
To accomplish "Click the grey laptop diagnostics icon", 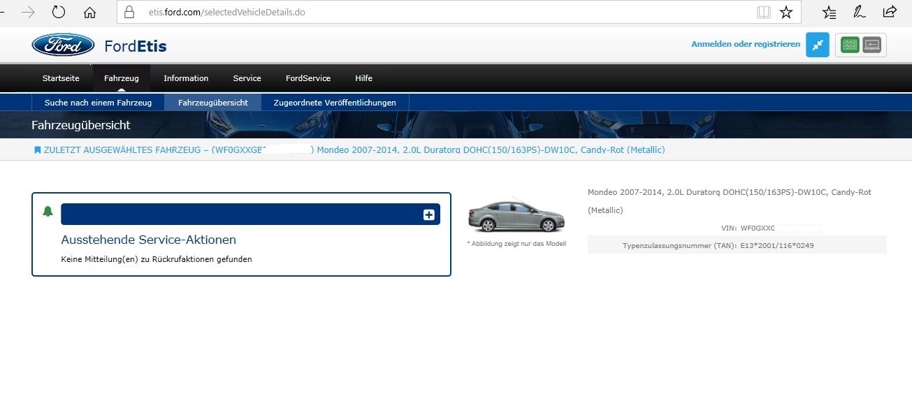I will [872, 45].
